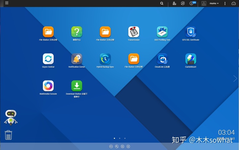The width and height of the screenshot is (239, 150).
Task: Expand the mumu user dropdown
Action: pyautogui.click(x=214, y=3)
